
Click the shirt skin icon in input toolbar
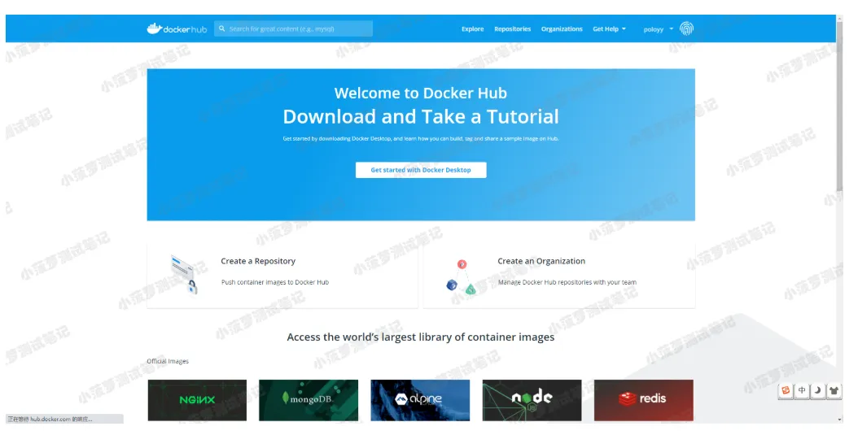pyautogui.click(x=834, y=390)
